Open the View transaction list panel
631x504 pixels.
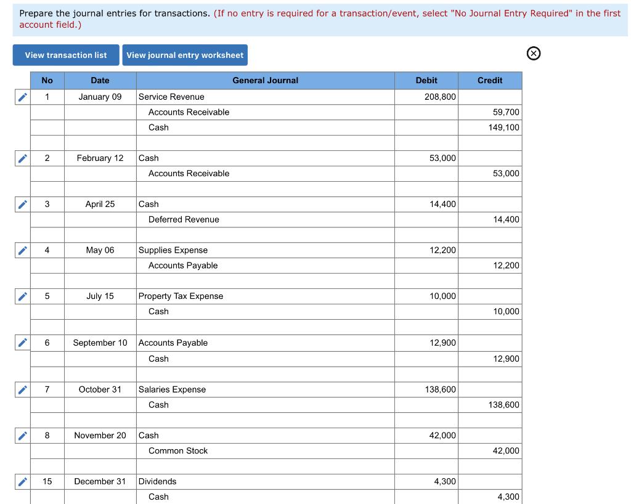(x=65, y=55)
